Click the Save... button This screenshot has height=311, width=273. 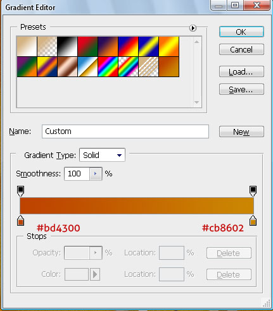[241, 89]
